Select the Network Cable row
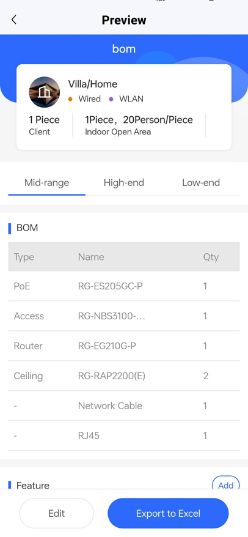The width and height of the screenshot is (248, 537). point(124,406)
